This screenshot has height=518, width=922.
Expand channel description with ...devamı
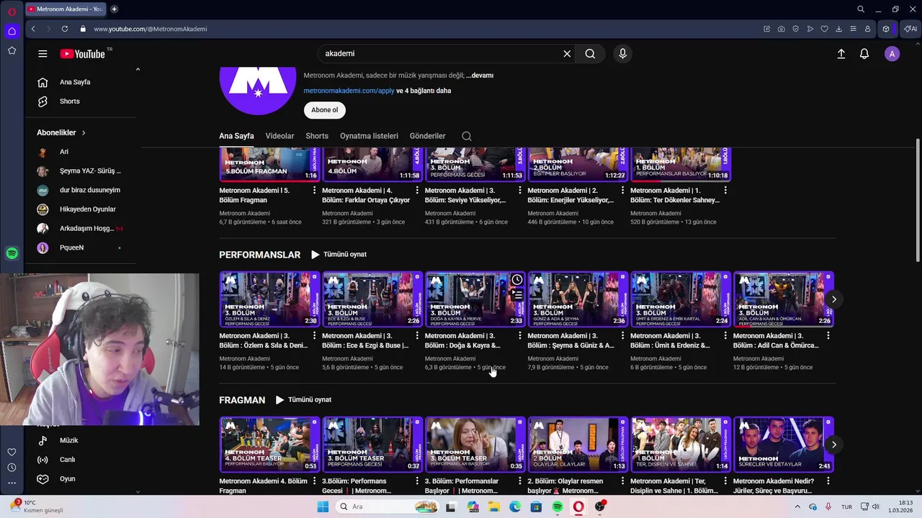click(480, 76)
